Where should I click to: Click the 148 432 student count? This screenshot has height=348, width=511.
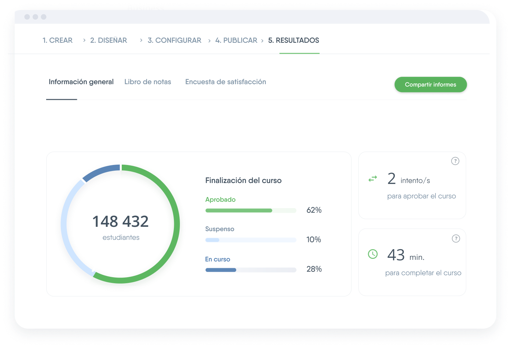(x=120, y=221)
